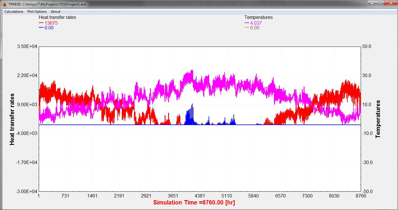Minimize the TRNEXE window
This screenshot has height=210, width=398.
pyautogui.click(x=372, y=3)
